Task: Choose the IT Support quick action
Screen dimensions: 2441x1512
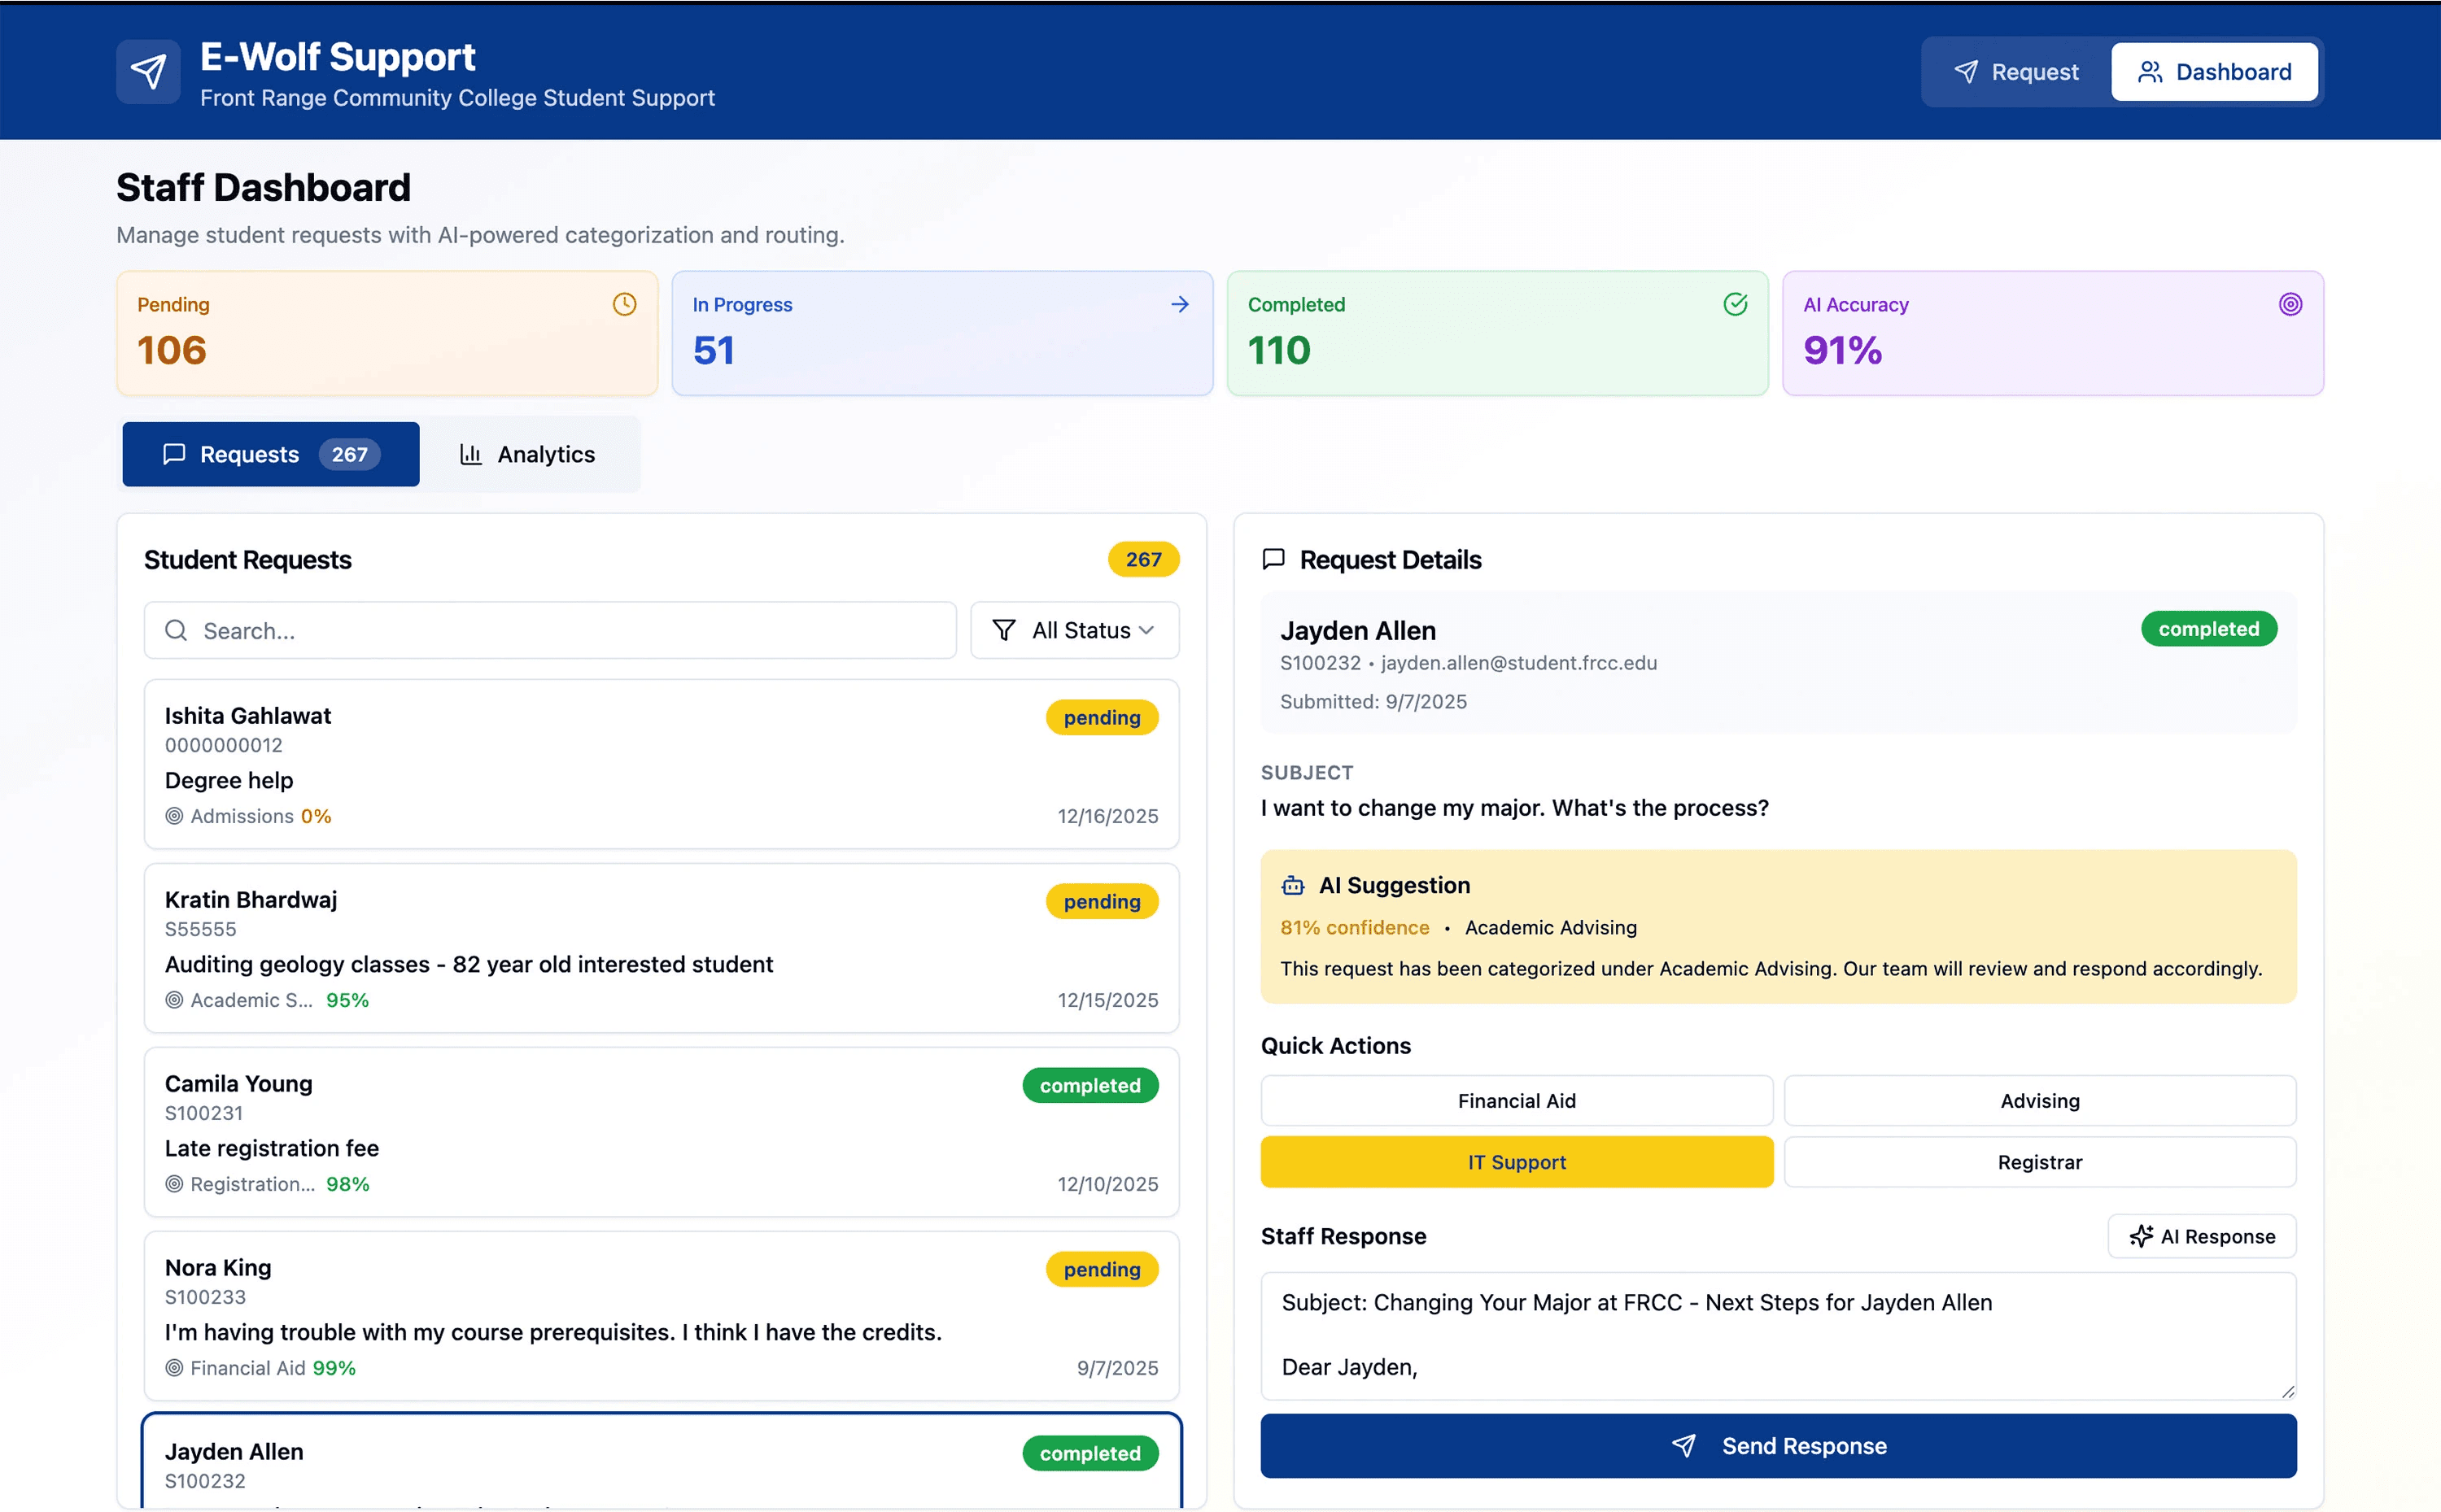Action: (1516, 1162)
